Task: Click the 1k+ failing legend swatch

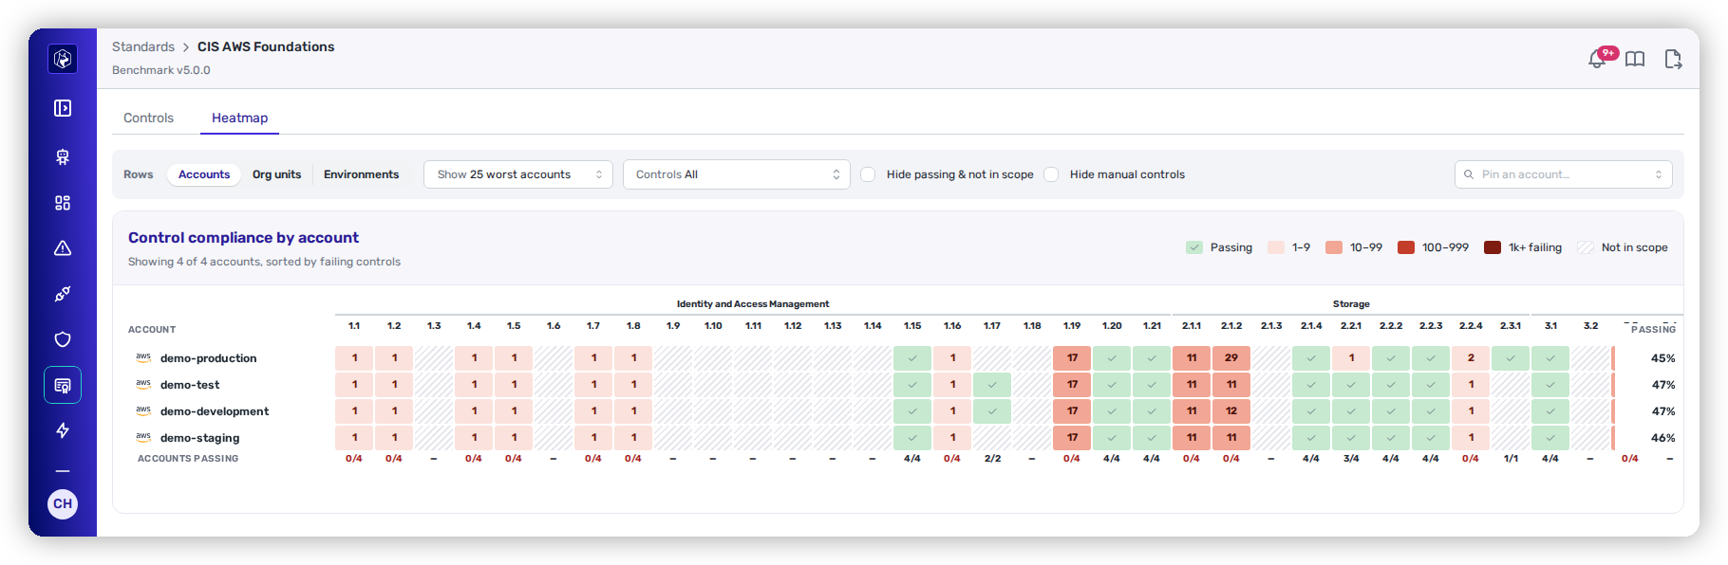Action: click(x=1493, y=247)
